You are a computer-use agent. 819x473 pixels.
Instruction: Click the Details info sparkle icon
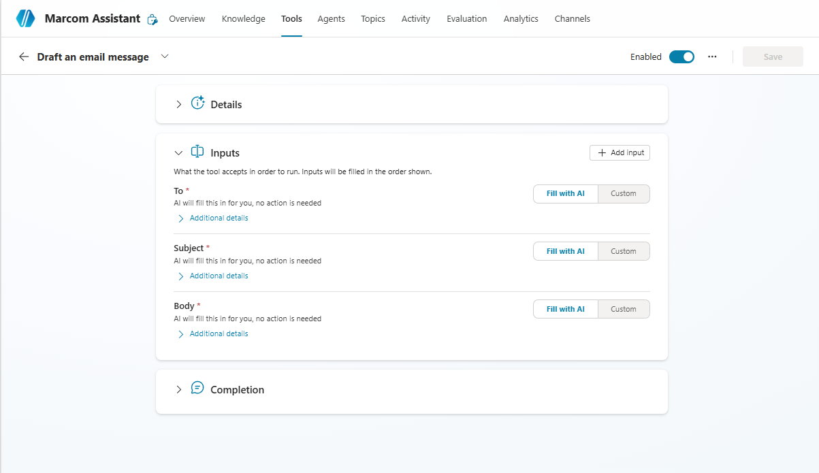coord(197,103)
